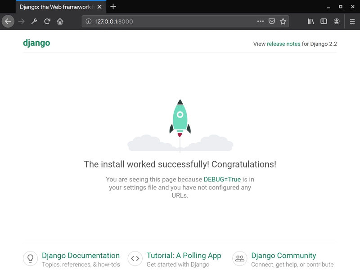Go back to the previous page
360x278 pixels.
pos(8,21)
